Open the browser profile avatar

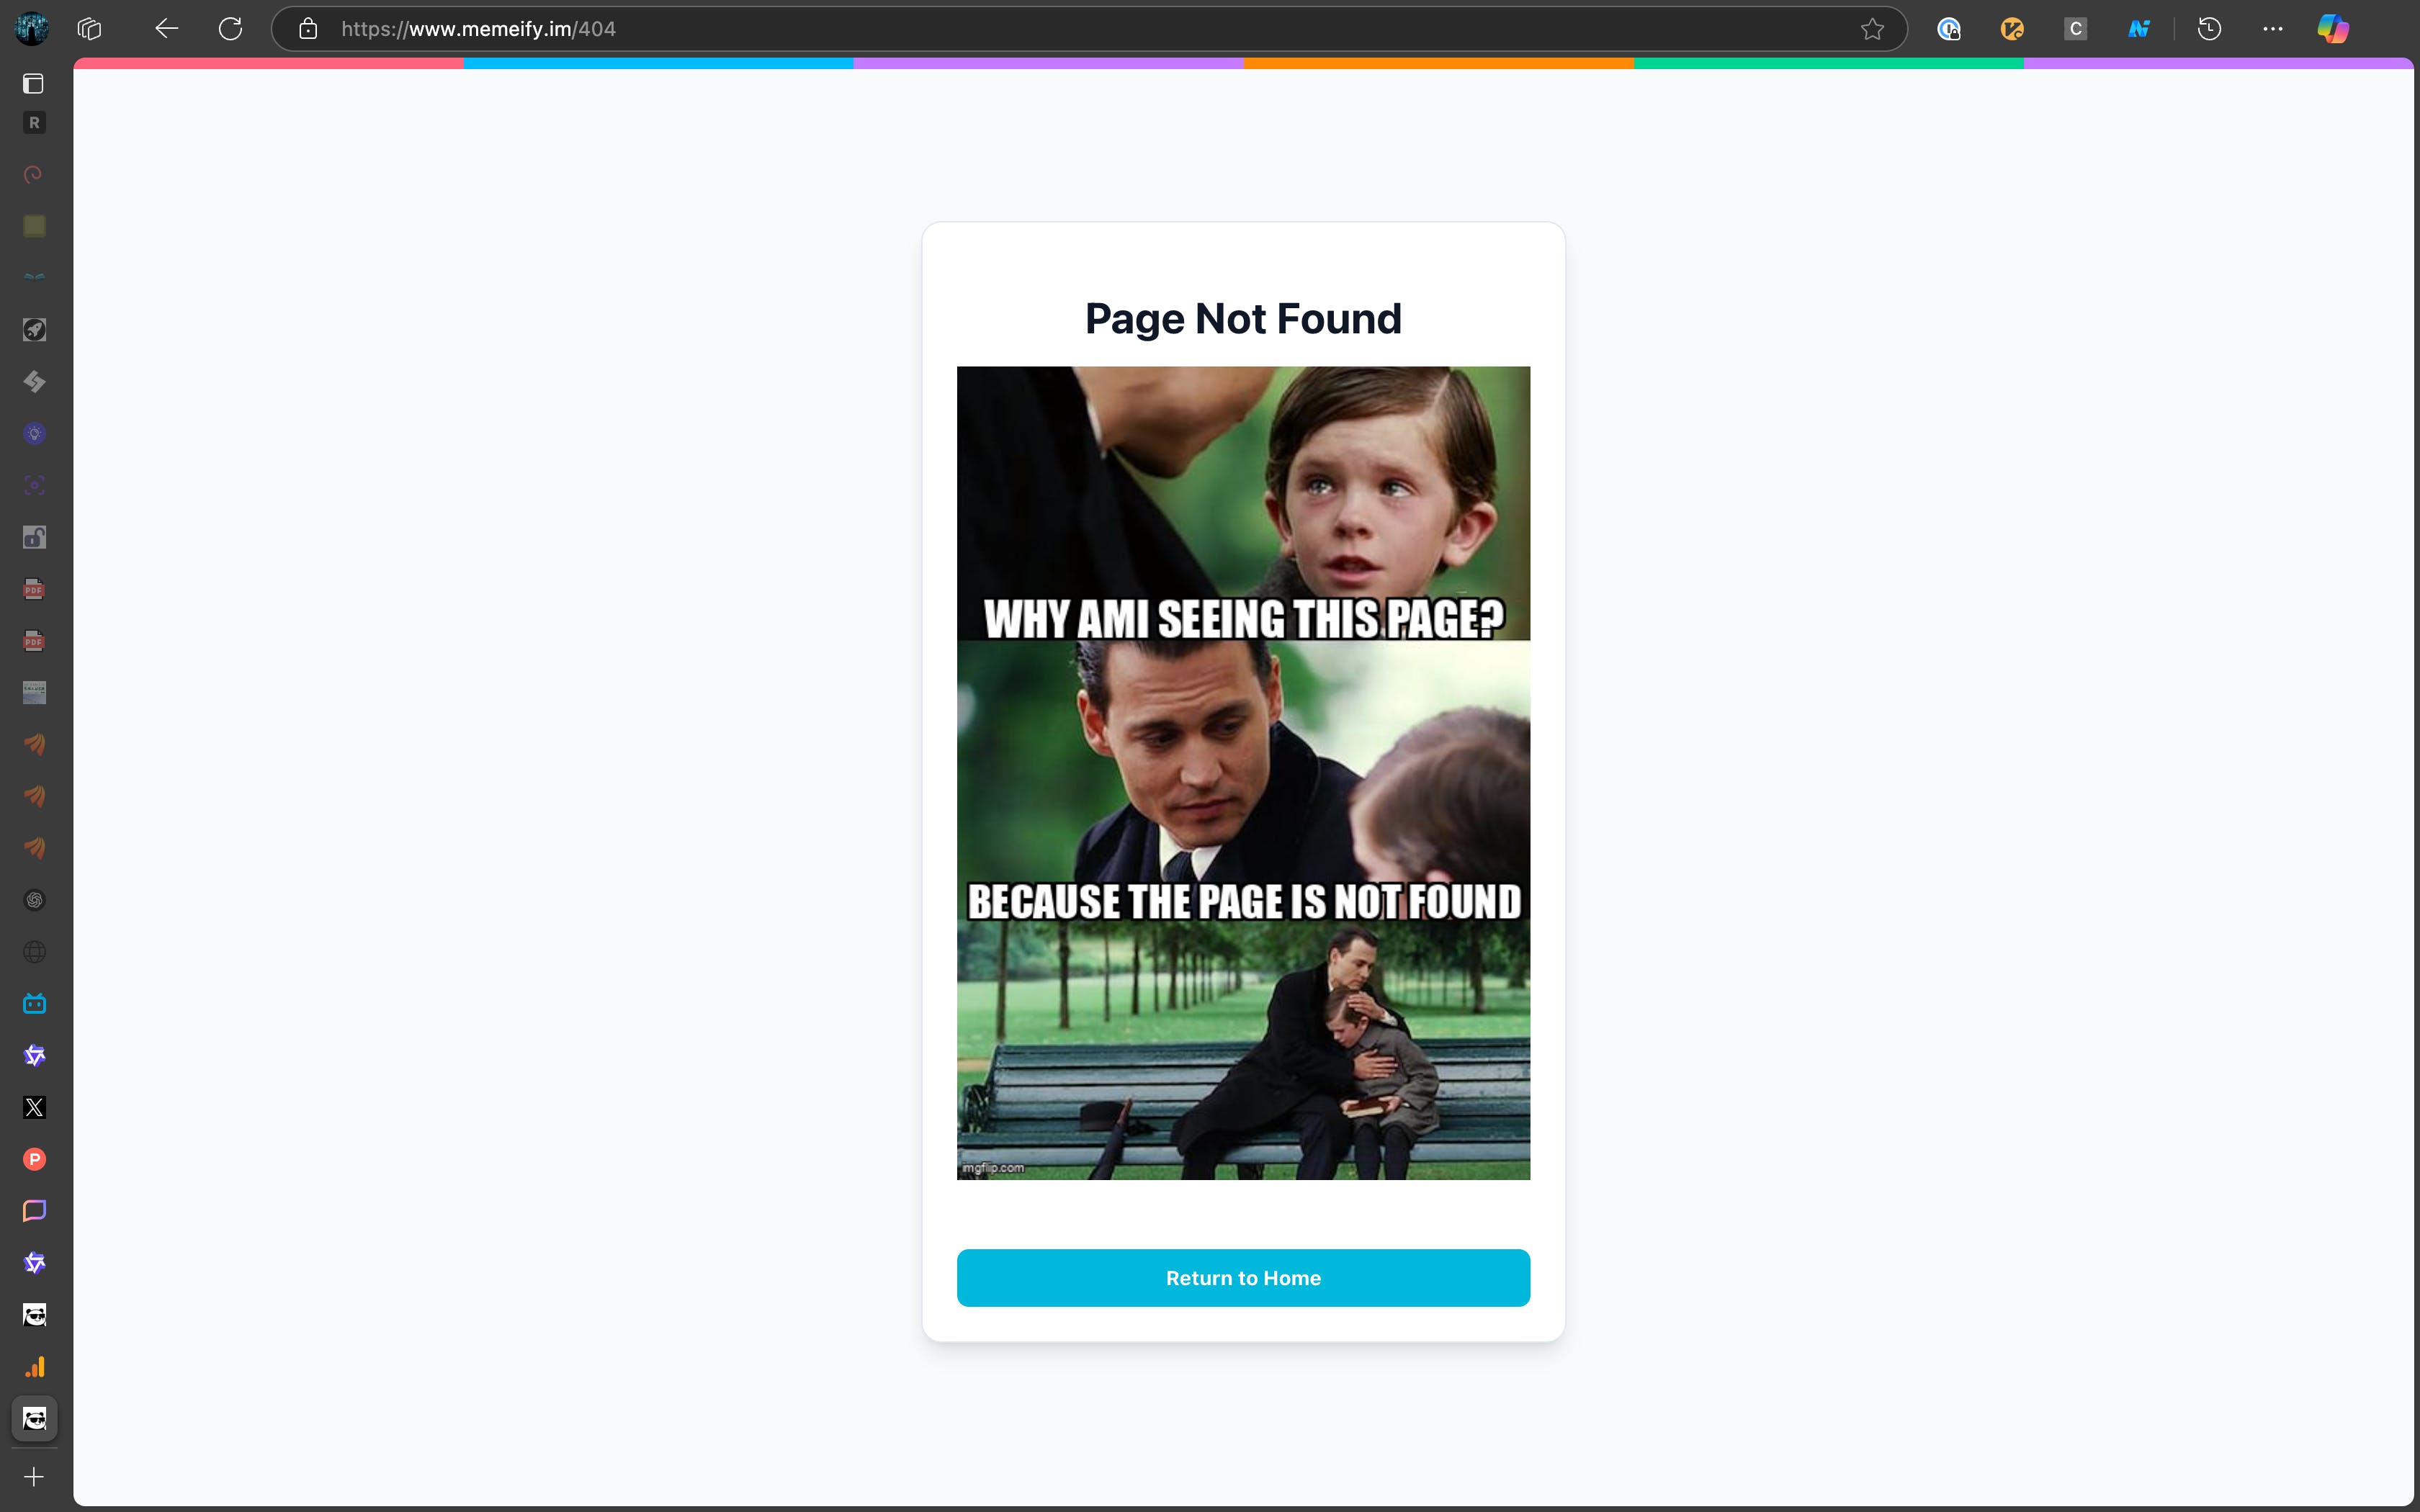pyautogui.click(x=31, y=29)
